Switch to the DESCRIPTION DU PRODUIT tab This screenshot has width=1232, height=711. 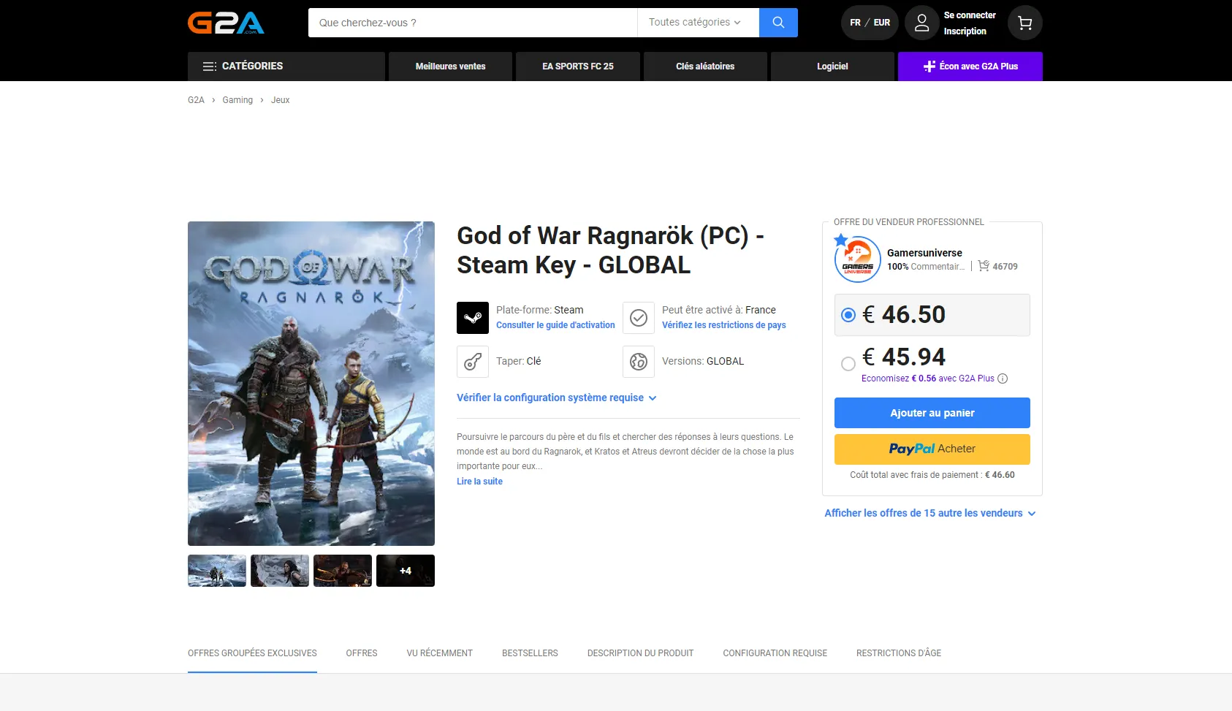click(x=640, y=653)
